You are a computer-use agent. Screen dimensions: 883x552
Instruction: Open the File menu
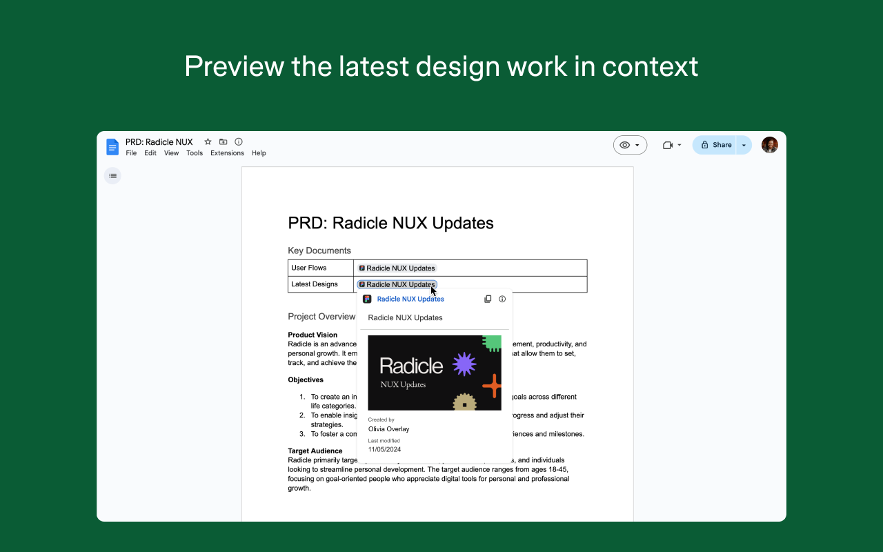[131, 153]
